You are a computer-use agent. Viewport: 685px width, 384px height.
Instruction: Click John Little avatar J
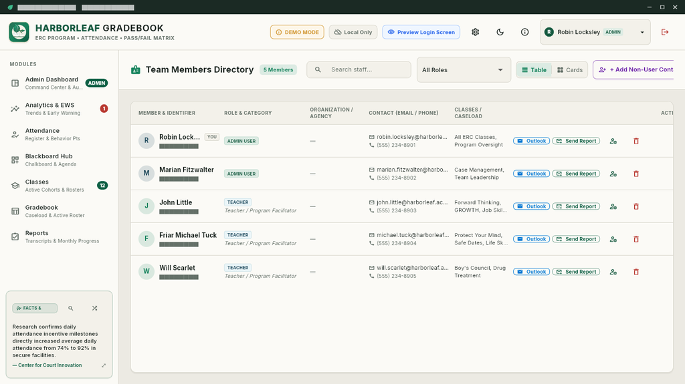146,206
